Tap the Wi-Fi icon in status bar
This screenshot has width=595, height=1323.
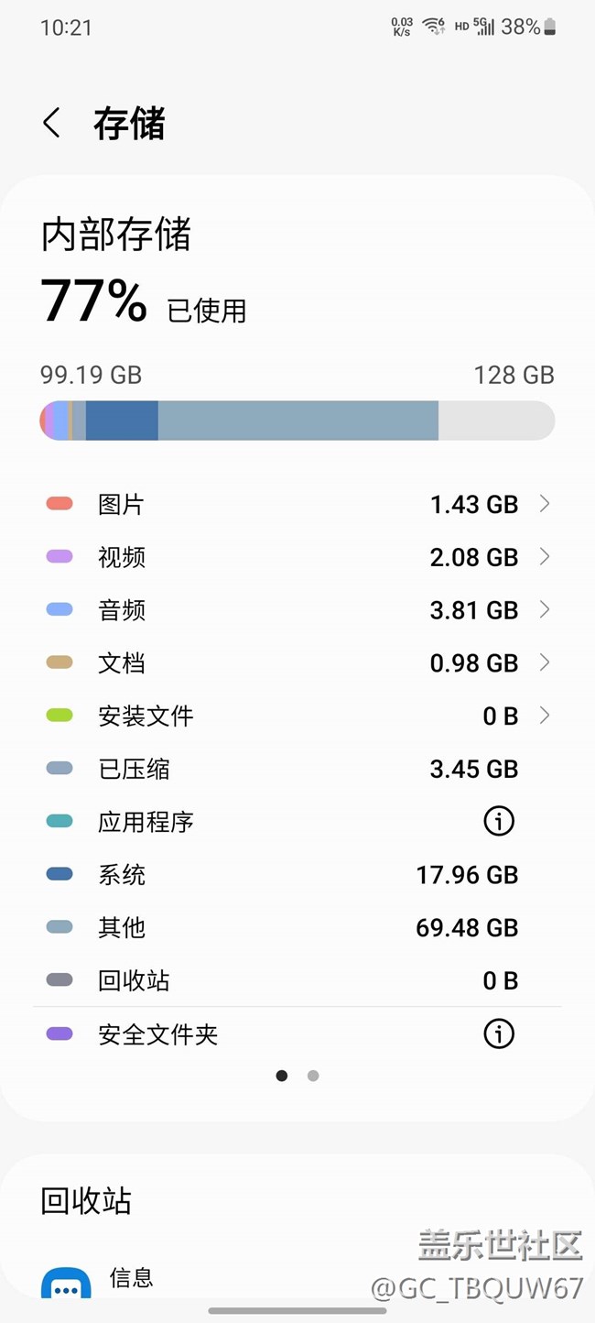click(x=433, y=27)
